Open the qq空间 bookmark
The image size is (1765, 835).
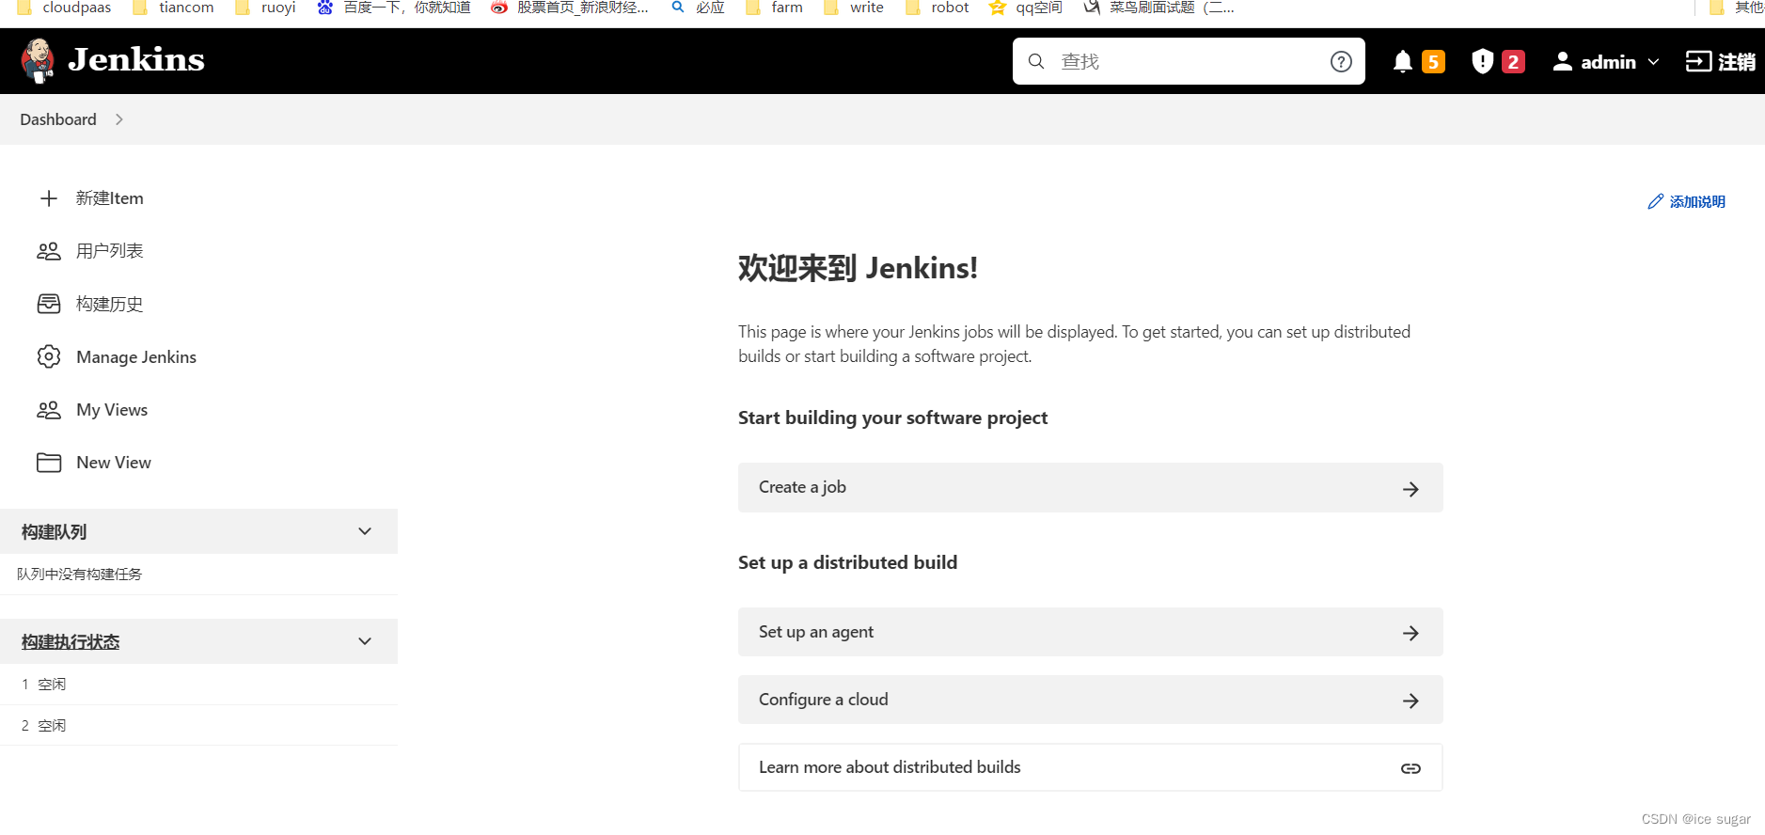[x=1026, y=8]
